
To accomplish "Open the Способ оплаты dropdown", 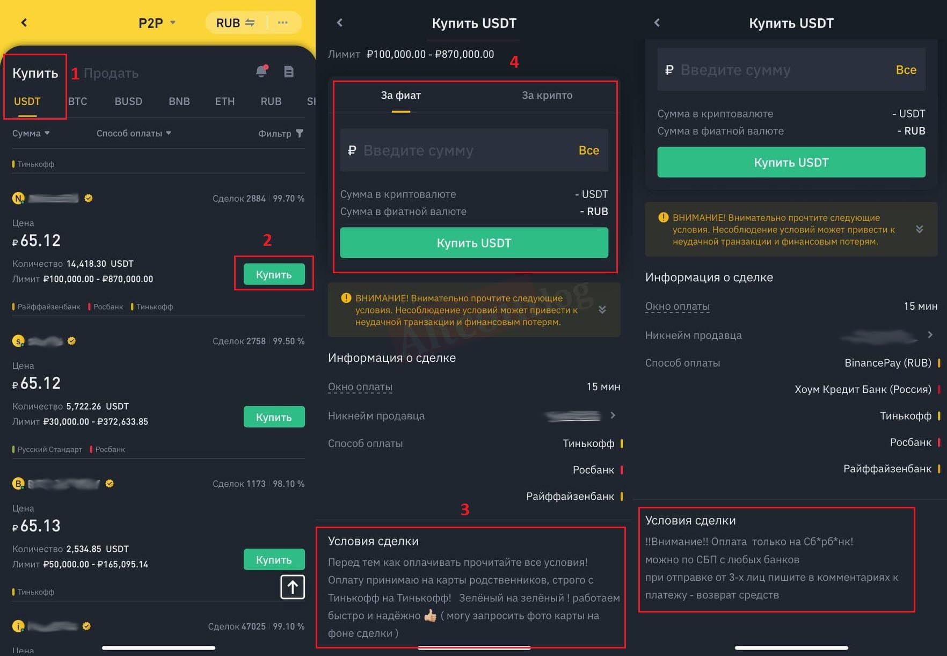I will click(134, 133).
